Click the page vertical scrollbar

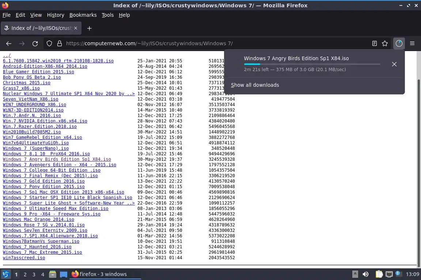pyautogui.click(x=418, y=172)
